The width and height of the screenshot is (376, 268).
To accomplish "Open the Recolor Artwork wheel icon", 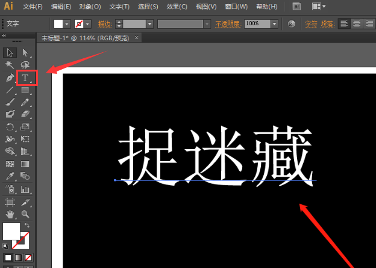I will tap(292, 23).
